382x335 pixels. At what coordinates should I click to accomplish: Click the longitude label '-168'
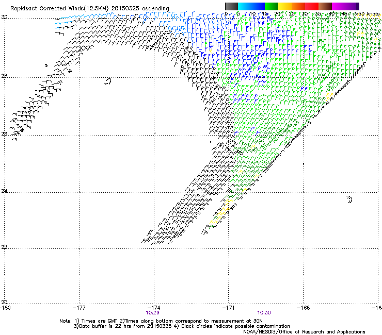click(x=304, y=308)
